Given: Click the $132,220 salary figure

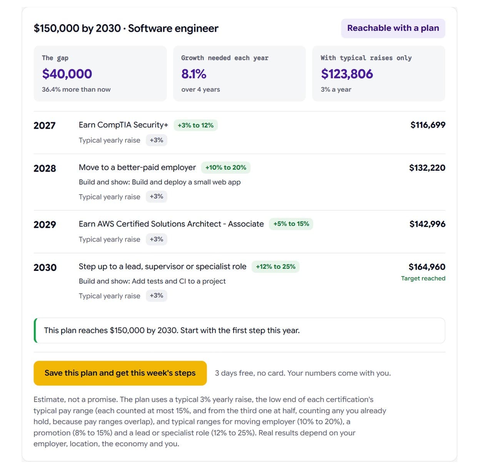Looking at the screenshot, I should pyautogui.click(x=427, y=168).
